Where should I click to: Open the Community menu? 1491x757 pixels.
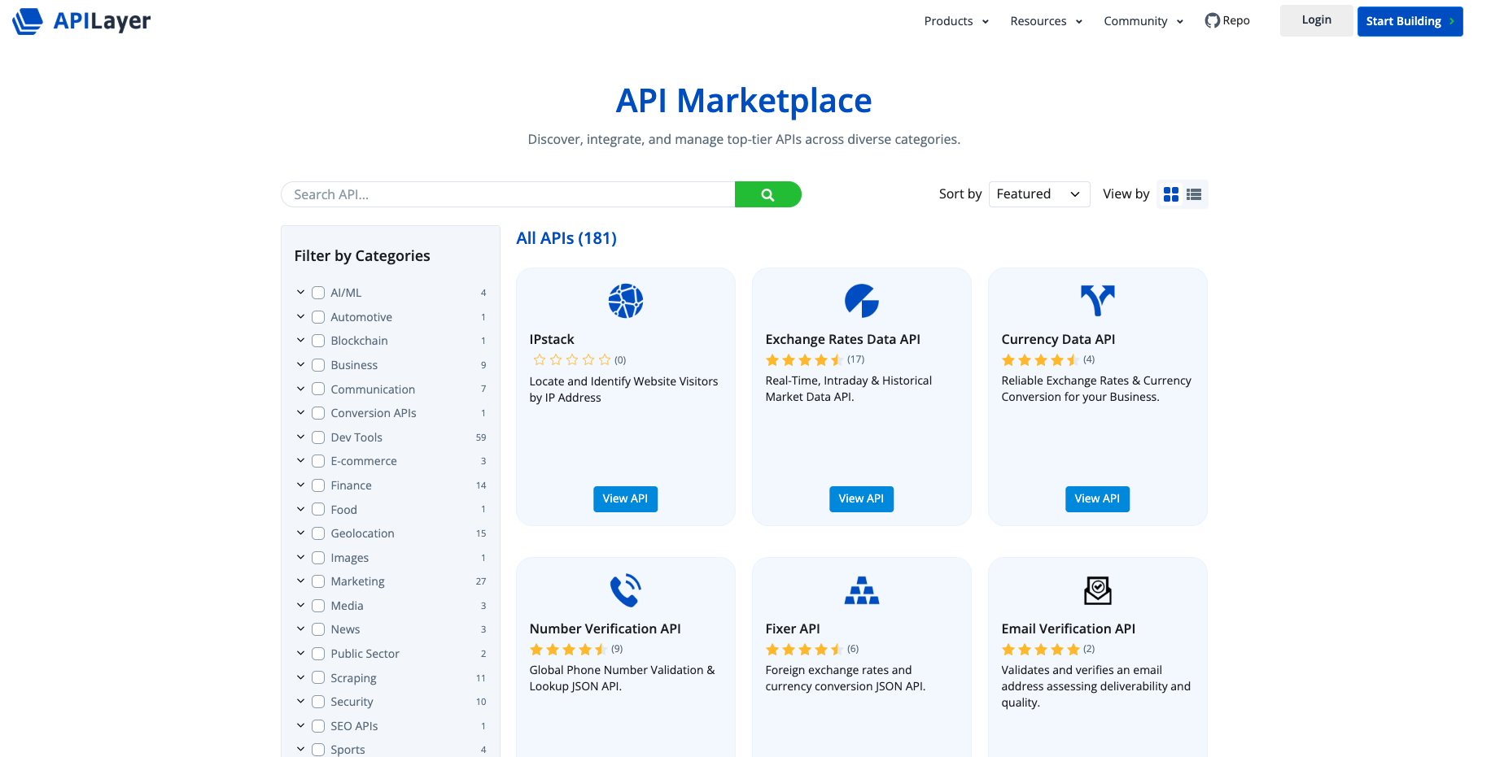click(1143, 21)
